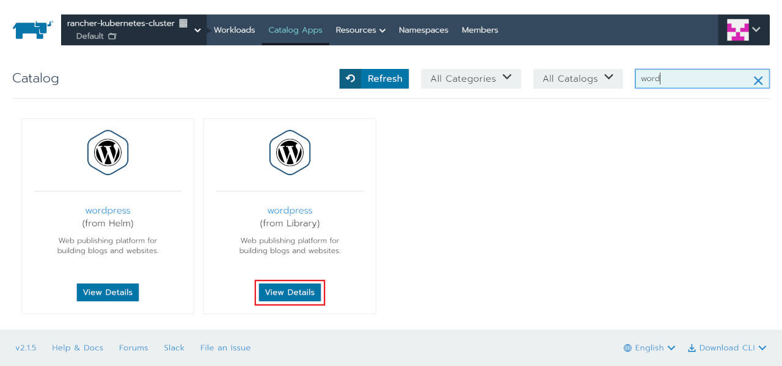
Task: View Details of Library wordpress app
Action: pos(290,292)
